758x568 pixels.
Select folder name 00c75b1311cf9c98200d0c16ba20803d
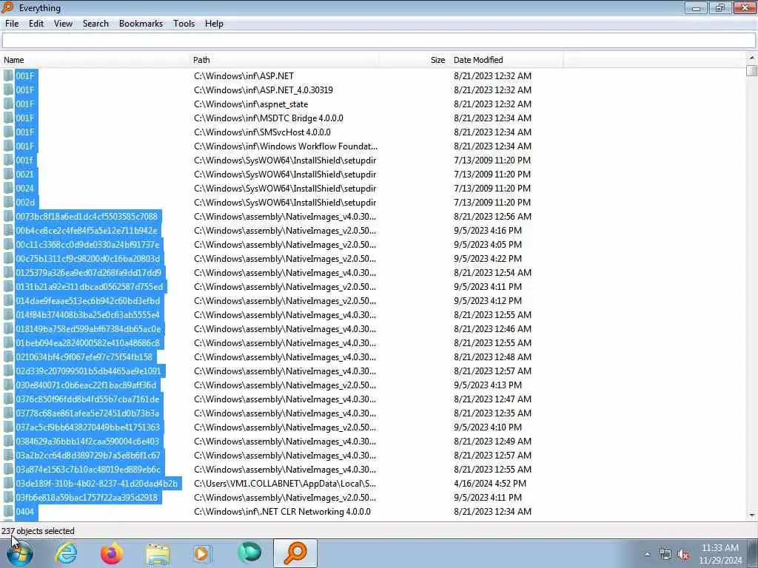[x=88, y=258]
